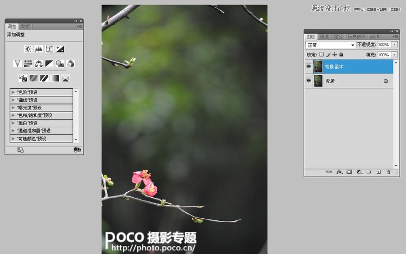Switch to the 通道 tab
Viewport: 406px width, 254px height.
(324, 37)
